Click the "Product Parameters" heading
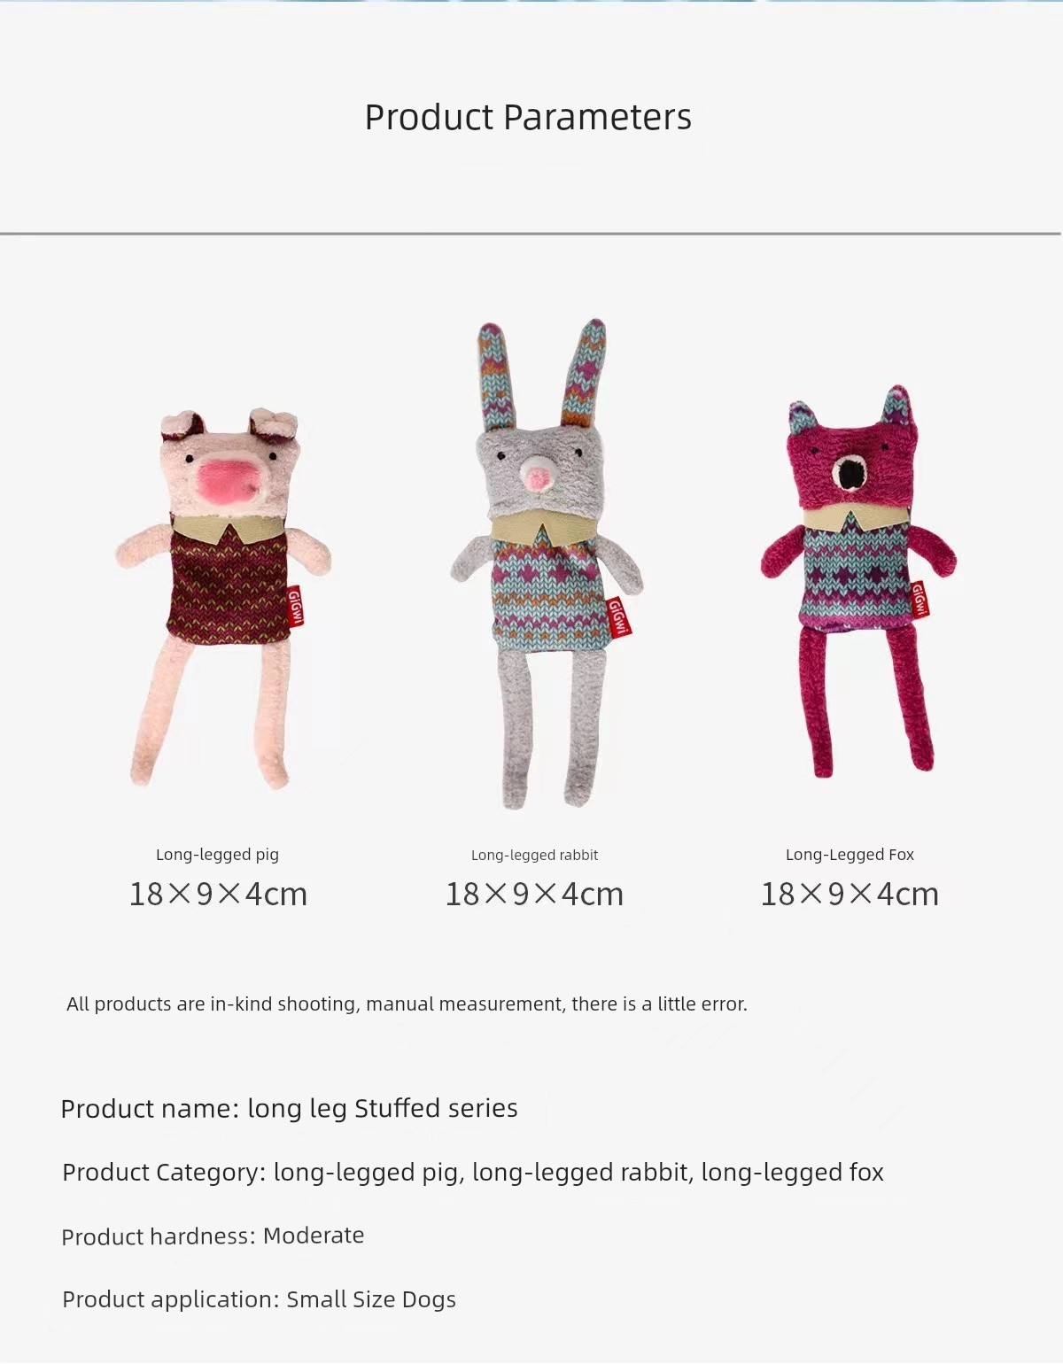 pos(528,118)
